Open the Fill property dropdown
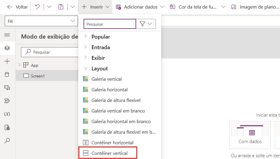280x159 pixels. point(41,21)
